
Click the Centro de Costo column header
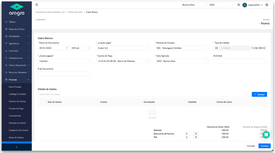[224, 102]
